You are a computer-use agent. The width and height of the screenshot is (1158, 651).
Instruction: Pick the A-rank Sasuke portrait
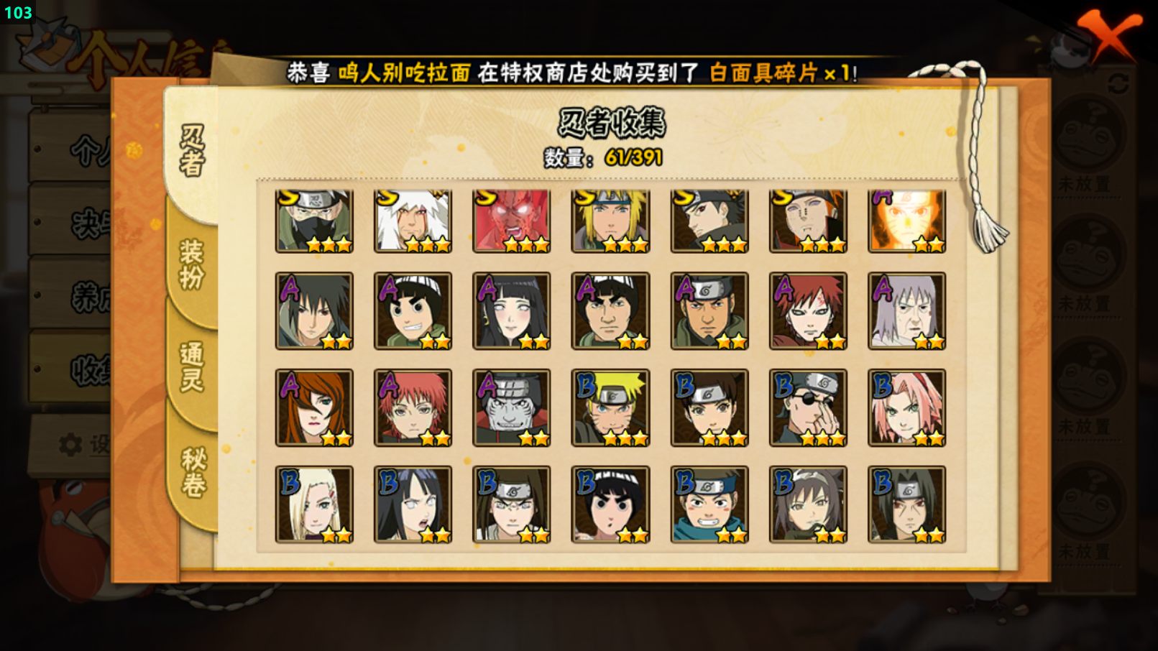click(314, 311)
